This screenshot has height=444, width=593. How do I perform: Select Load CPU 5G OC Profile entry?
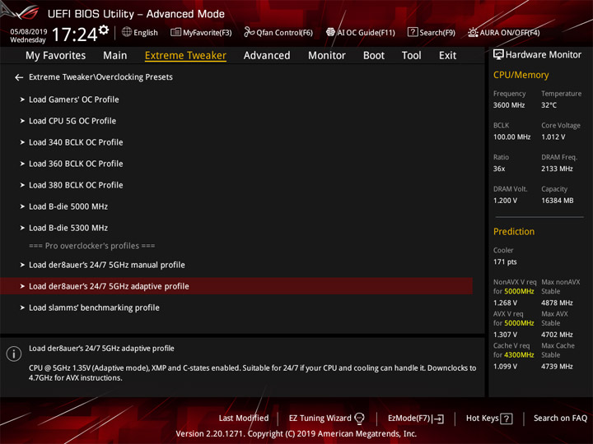72,121
